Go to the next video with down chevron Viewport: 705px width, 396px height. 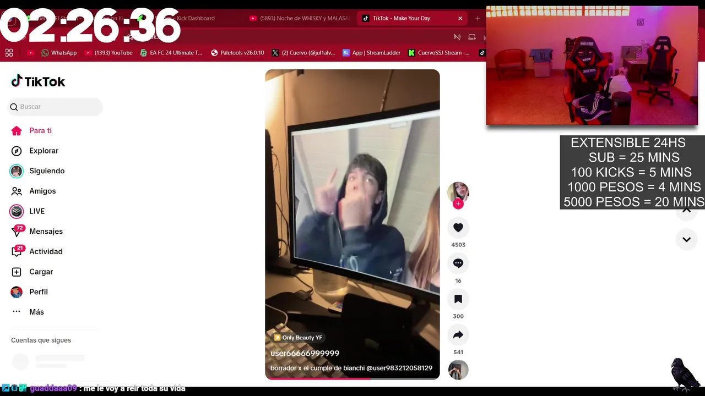click(x=686, y=239)
